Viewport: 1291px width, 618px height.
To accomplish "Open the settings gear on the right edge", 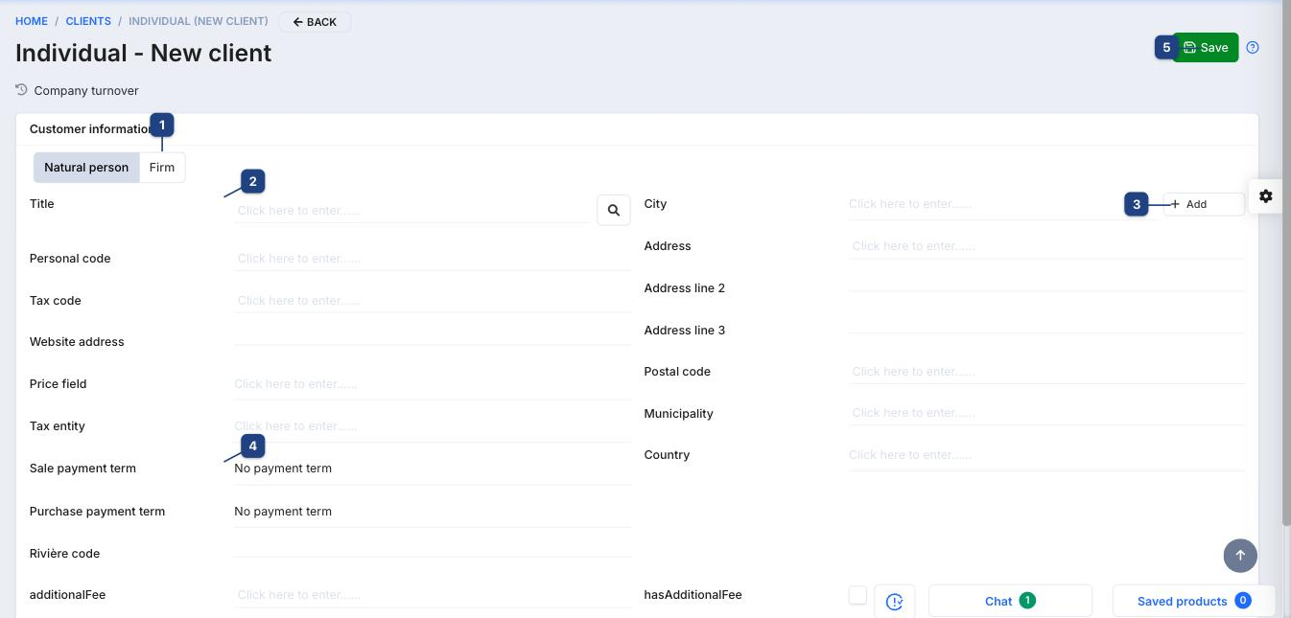I will 1266,195.
